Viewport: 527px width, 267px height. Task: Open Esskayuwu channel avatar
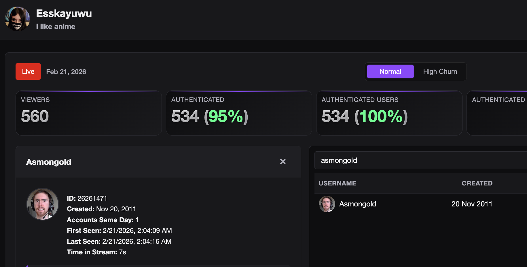[18, 19]
